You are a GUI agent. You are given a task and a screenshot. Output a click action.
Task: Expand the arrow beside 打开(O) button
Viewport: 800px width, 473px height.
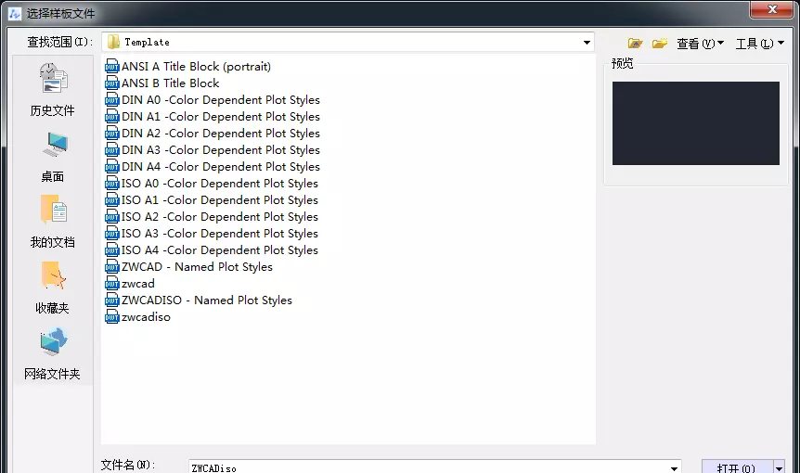click(779, 467)
